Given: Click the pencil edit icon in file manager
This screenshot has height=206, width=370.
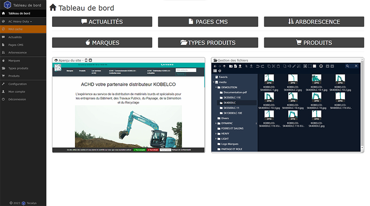Looking at the screenshot, I should pyautogui.click(x=294, y=66).
